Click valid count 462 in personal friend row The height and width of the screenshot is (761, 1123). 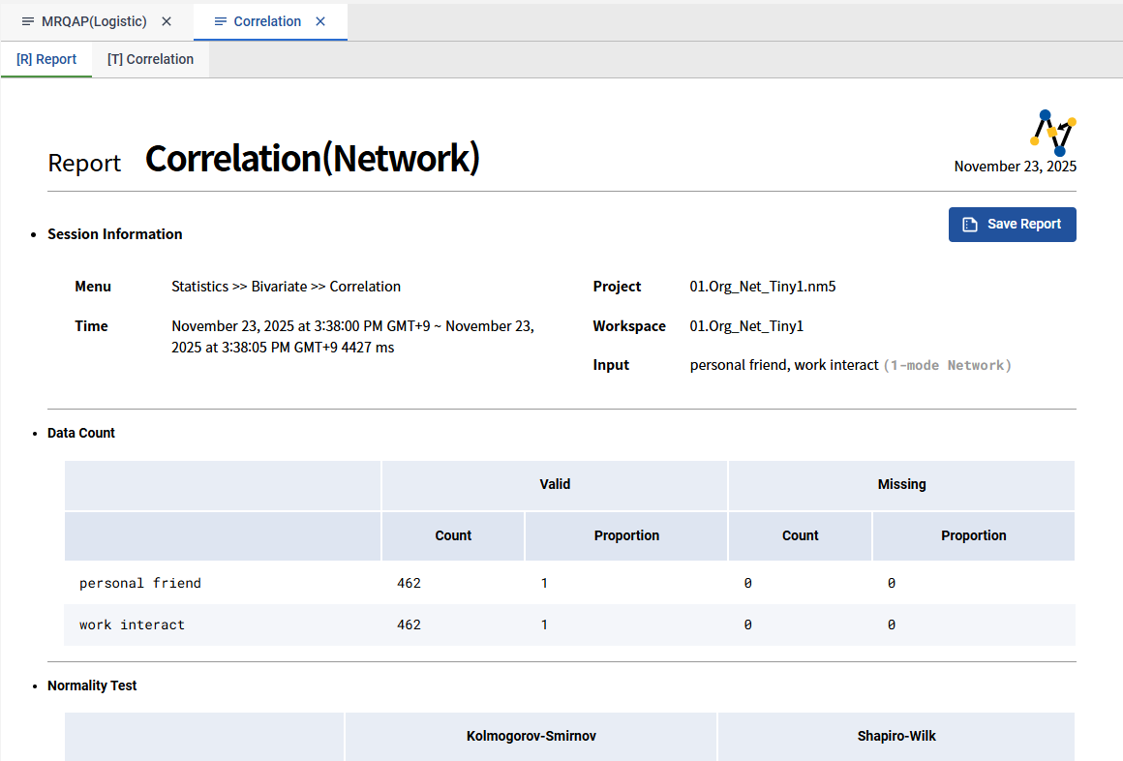coord(409,583)
